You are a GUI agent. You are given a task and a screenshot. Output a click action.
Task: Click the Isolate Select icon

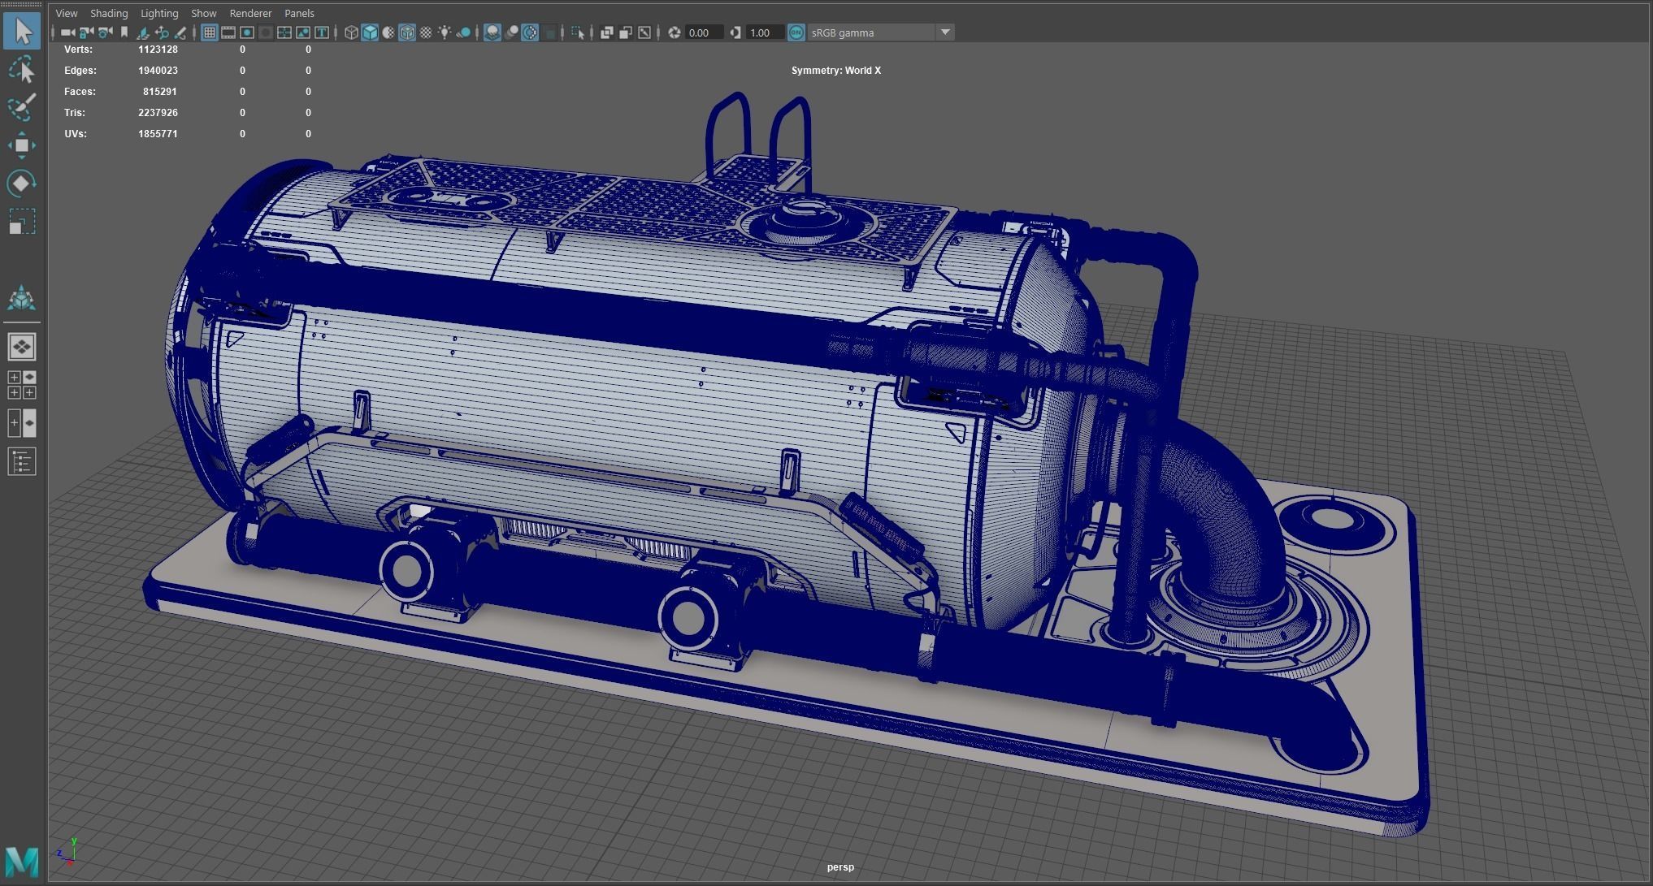tap(578, 32)
